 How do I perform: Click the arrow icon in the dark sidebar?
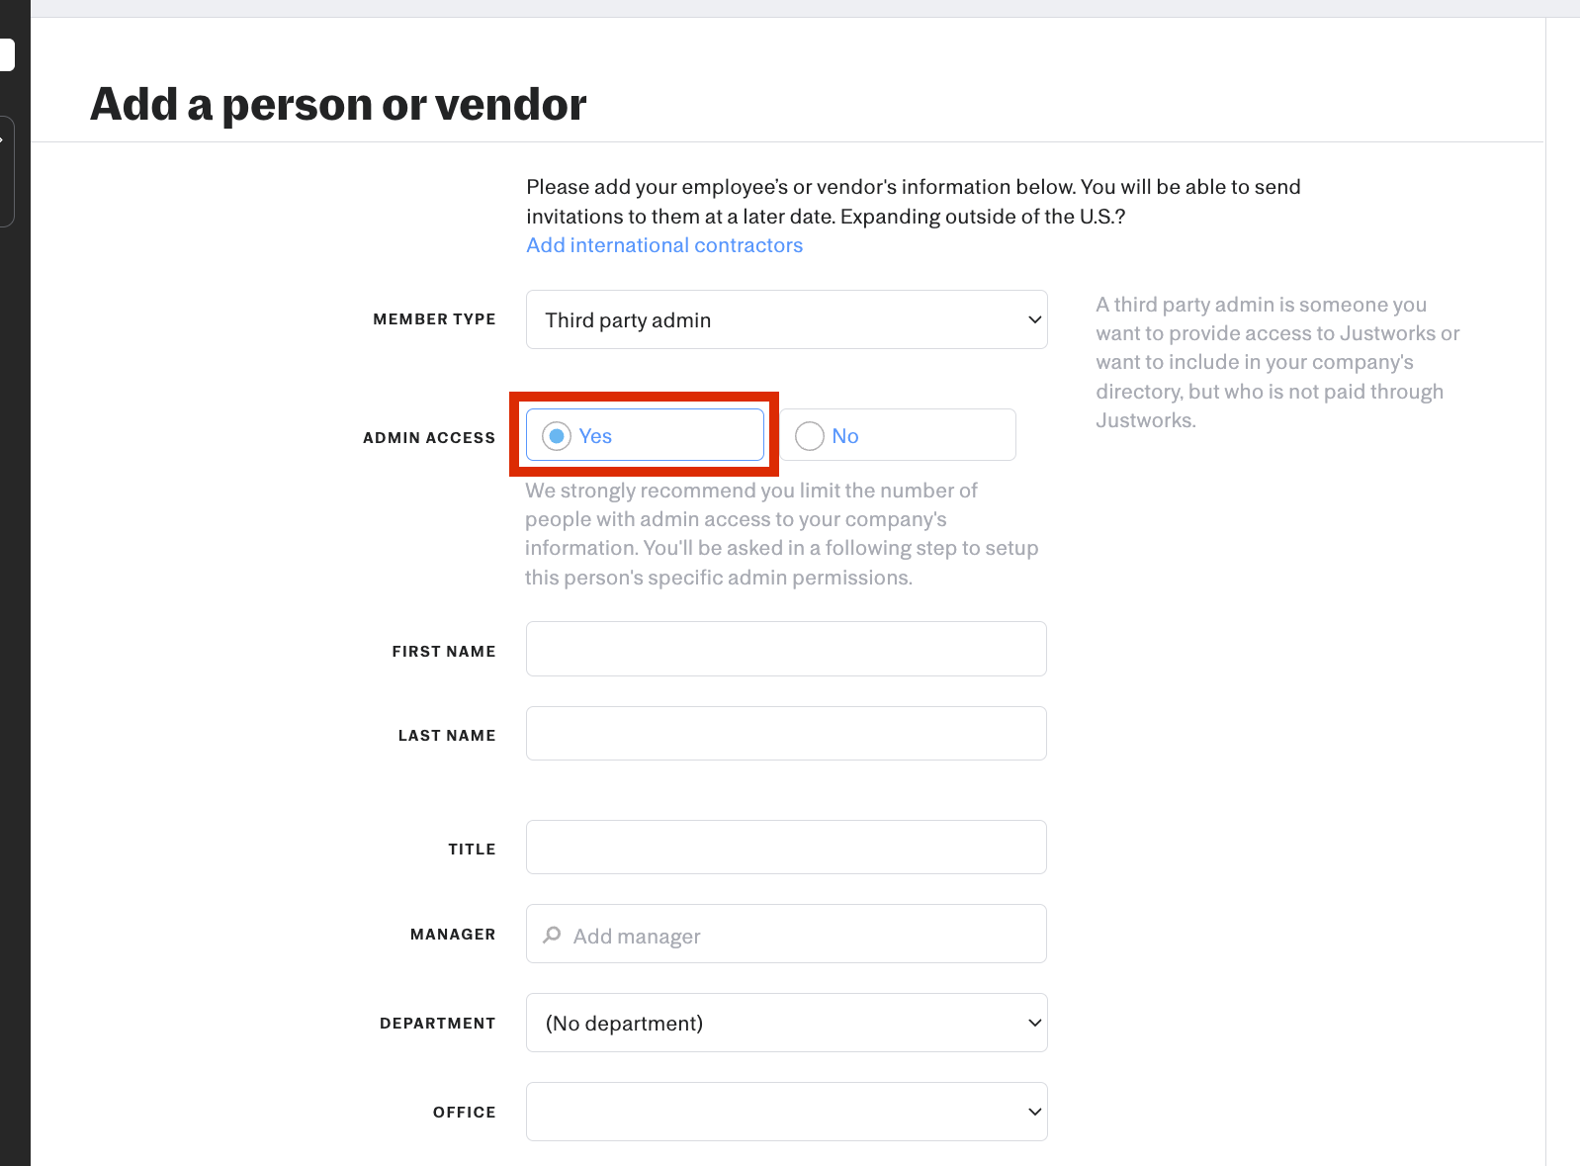click(3, 139)
